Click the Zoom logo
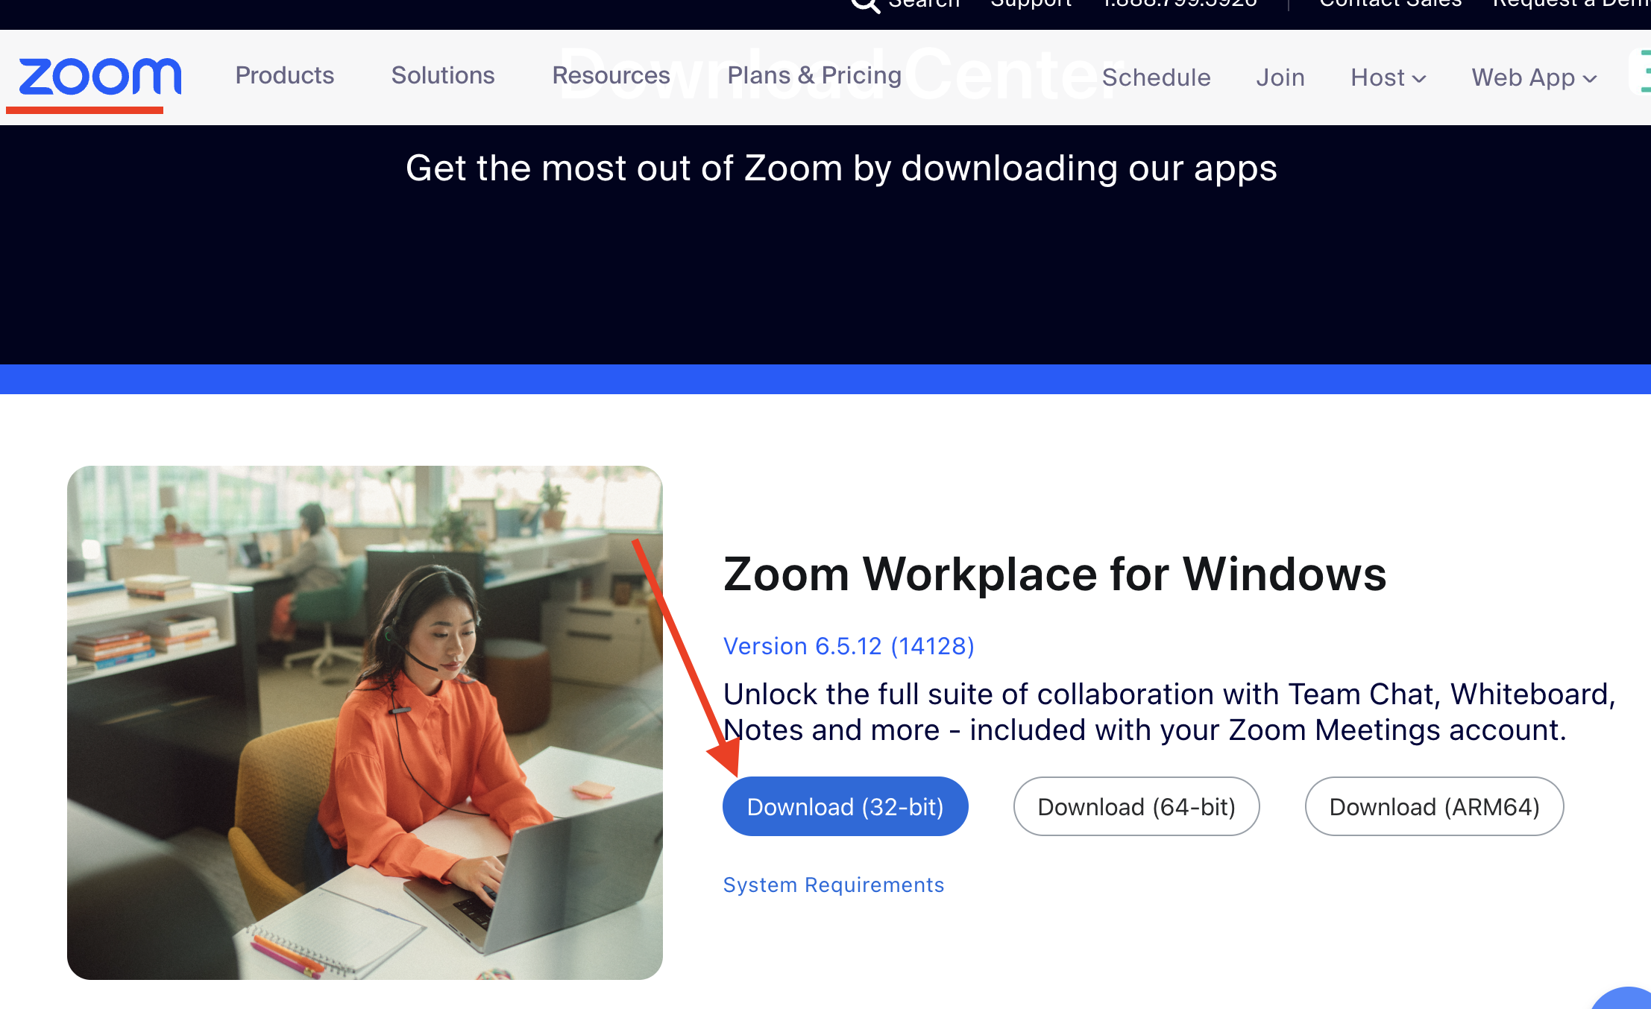The image size is (1651, 1009). (x=100, y=77)
